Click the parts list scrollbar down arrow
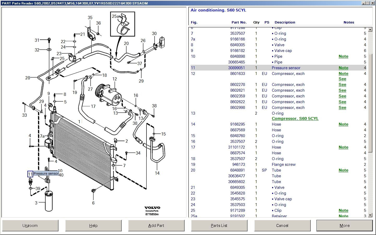 coord(370,215)
